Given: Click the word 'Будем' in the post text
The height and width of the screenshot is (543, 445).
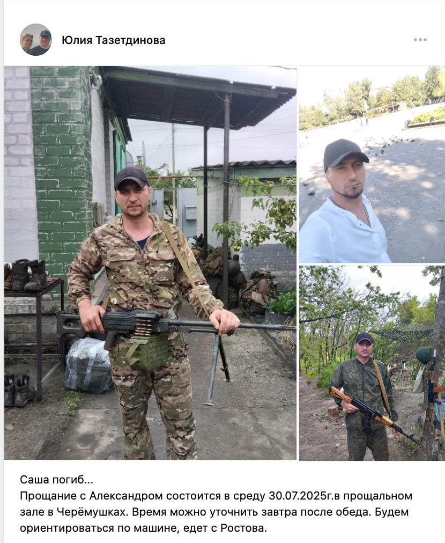Looking at the screenshot, I should pyautogui.click(x=392, y=512).
